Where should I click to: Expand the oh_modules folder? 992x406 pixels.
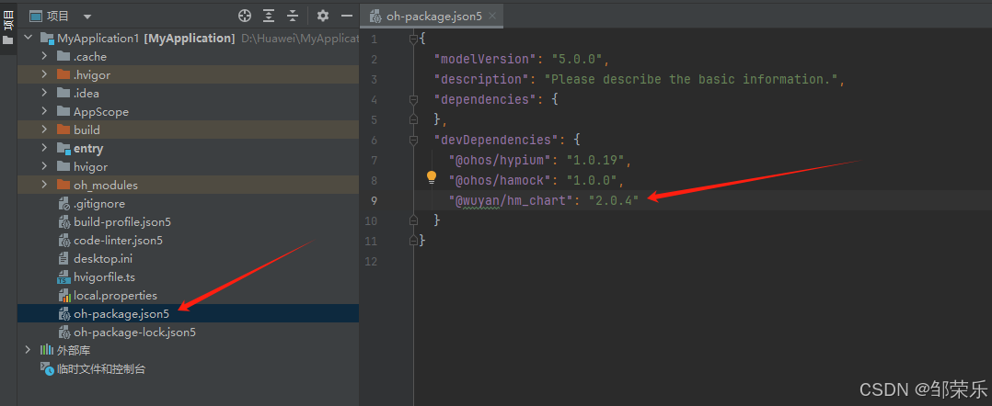pyautogui.click(x=43, y=185)
